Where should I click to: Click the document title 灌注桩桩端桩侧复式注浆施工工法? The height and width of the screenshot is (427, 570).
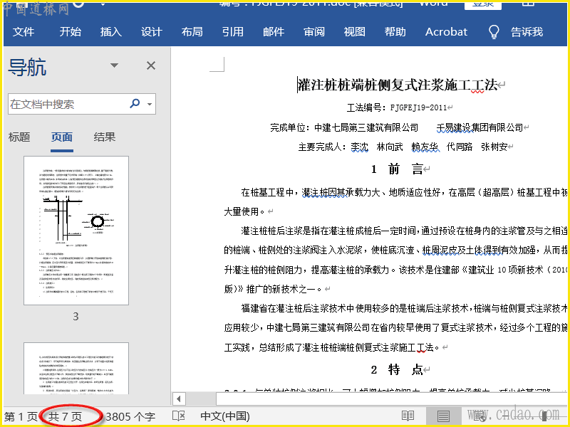[x=398, y=85]
